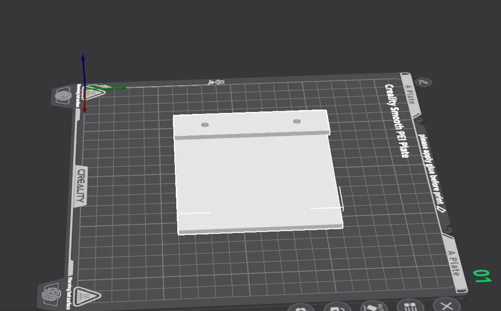501x311 pixels.
Task: Click the green 01 plate number
Action: (482, 276)
